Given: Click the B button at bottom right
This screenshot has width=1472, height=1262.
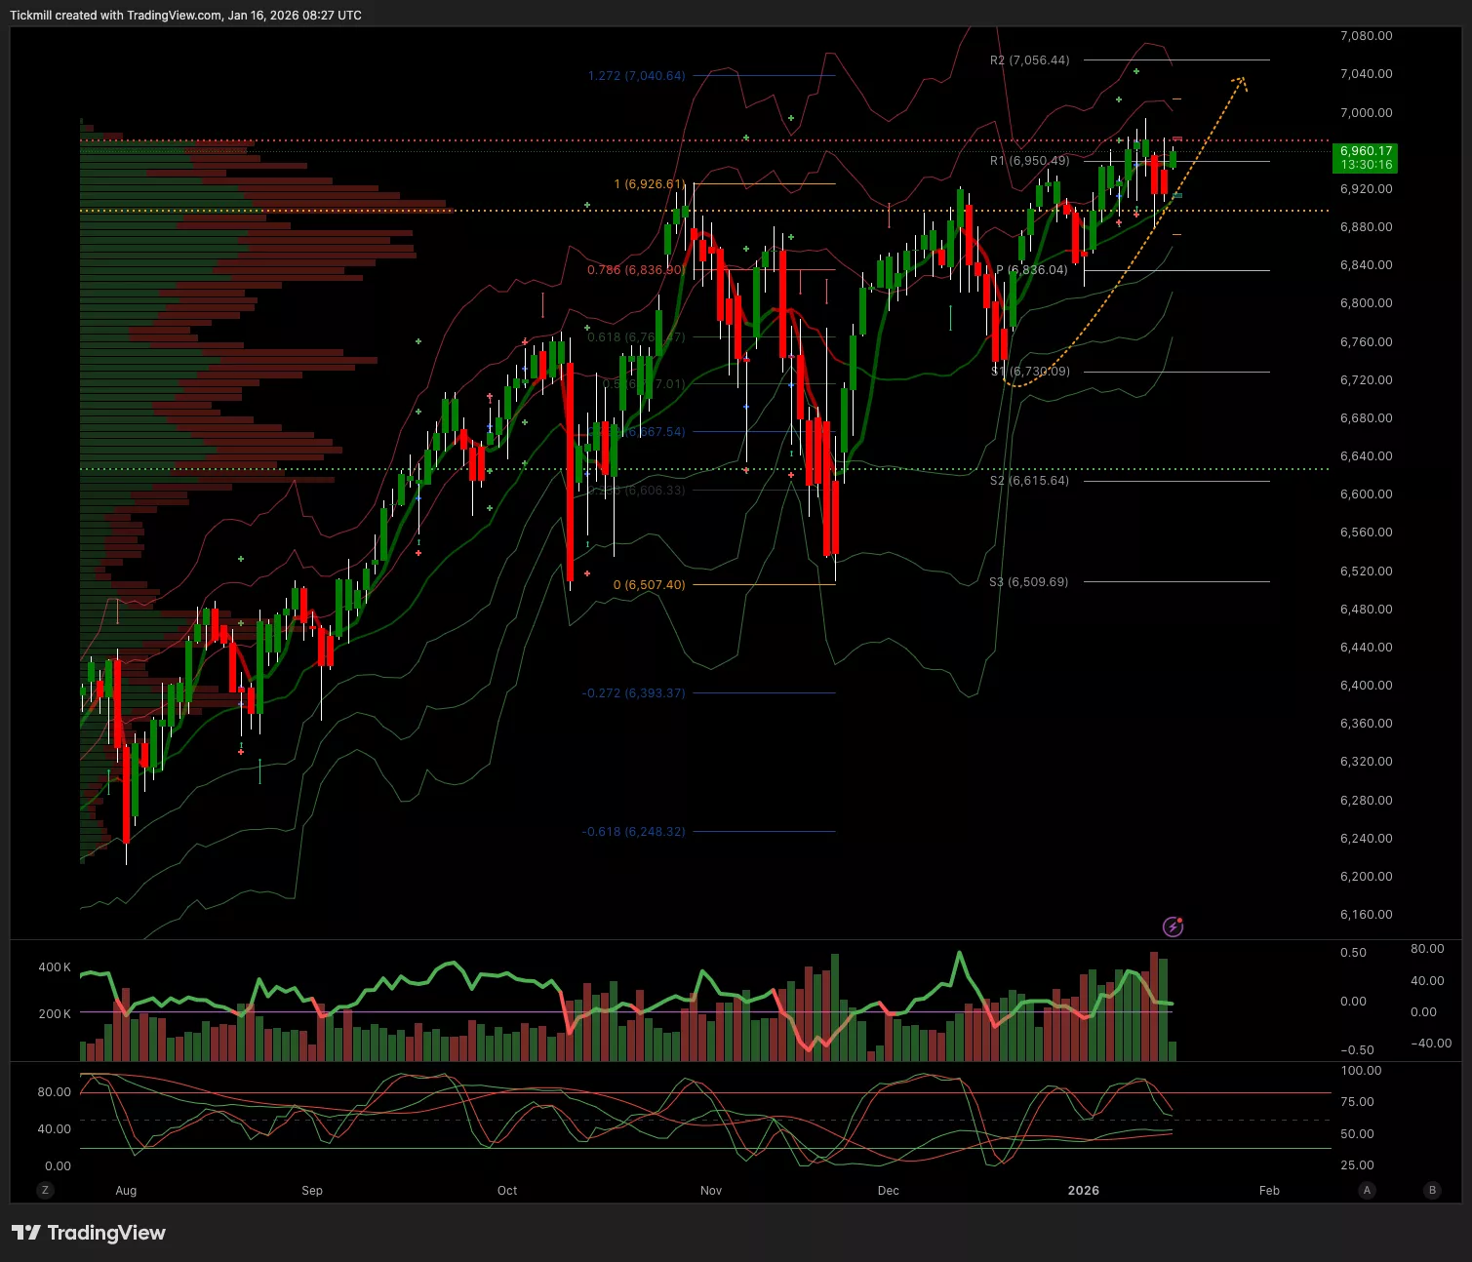Looking at the screenshot, I should pyautogui.click(x=1432, y=1190).
